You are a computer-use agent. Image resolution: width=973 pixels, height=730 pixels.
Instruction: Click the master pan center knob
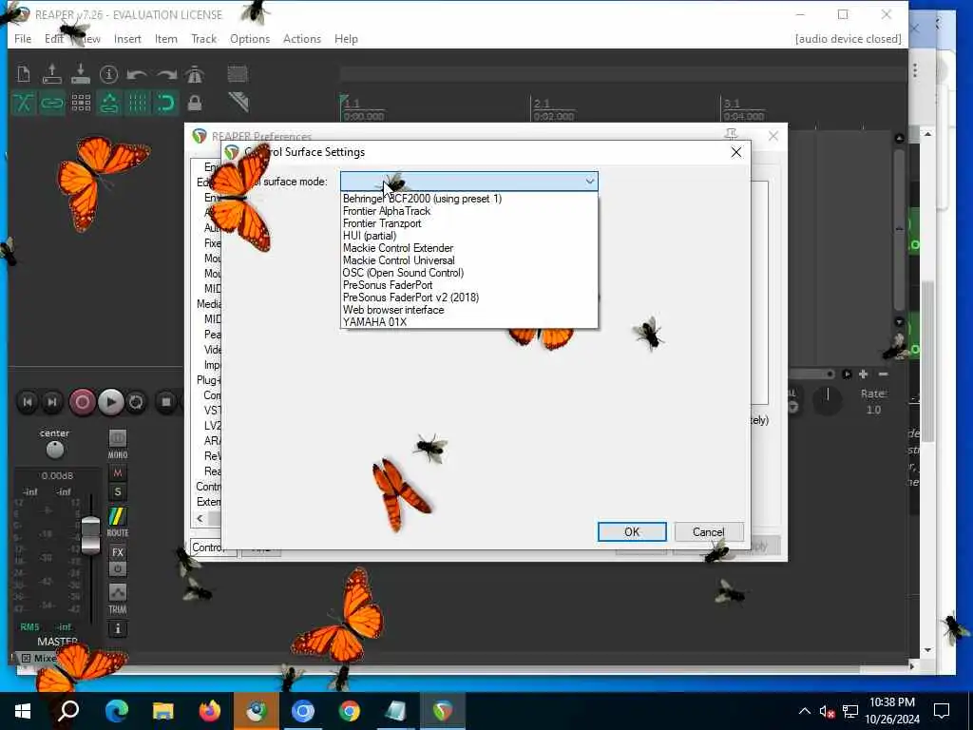[x=54, y=450]
